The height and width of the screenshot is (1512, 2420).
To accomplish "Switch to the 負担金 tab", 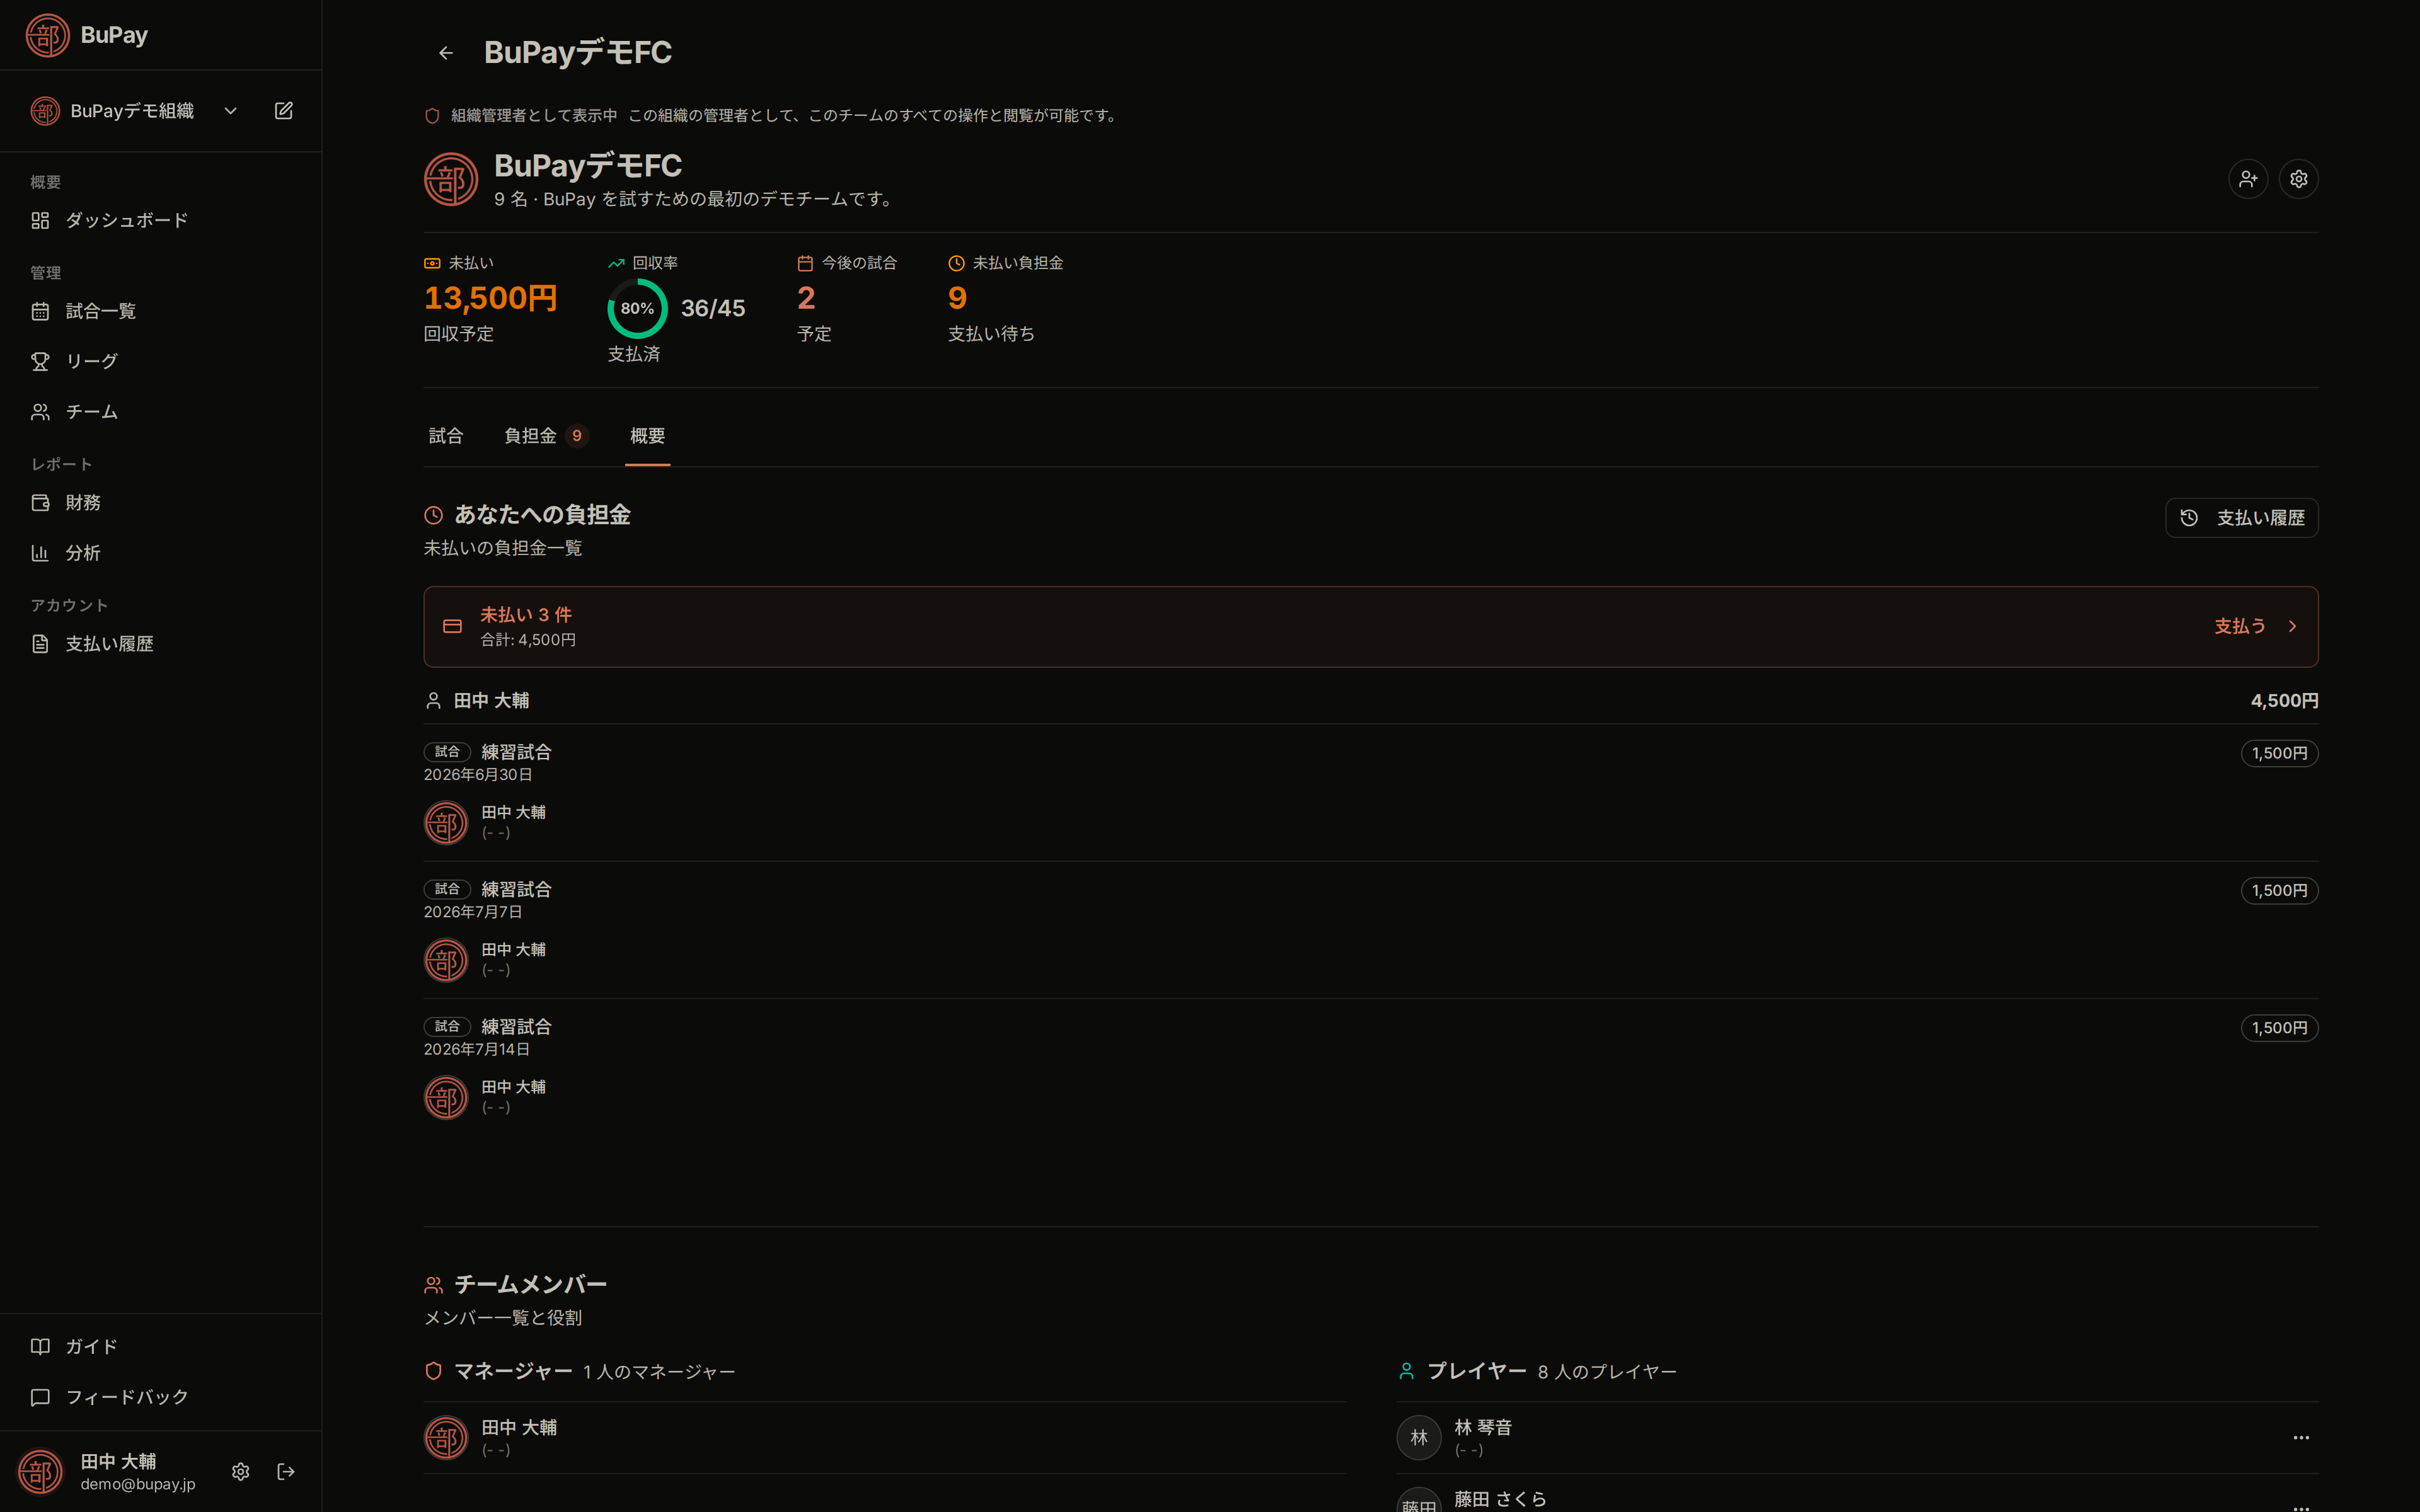I will click(x=546, y=436).
